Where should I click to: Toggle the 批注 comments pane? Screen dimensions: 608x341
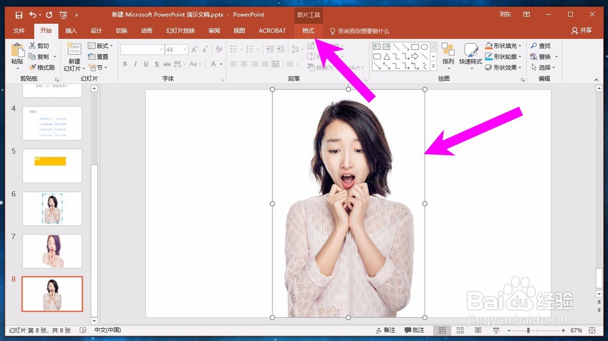[415, 330]
